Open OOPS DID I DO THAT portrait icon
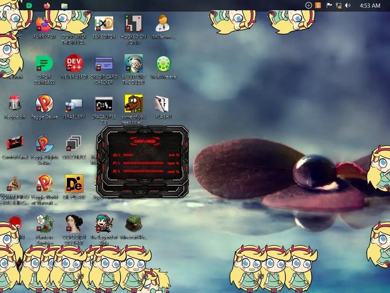Screen dimensions: 390x293 pos(74,230)
